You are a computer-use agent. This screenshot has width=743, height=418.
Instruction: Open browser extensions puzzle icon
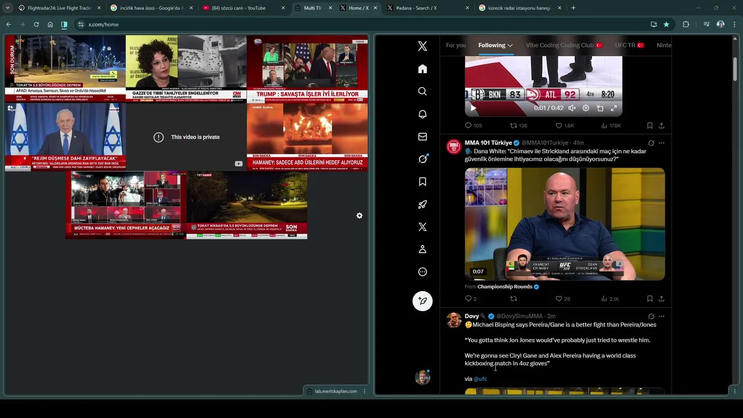pyautogui.click(x=686, y=24)
